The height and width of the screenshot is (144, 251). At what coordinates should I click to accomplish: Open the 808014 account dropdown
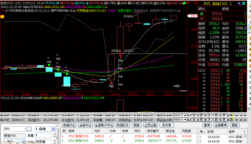coord(185,120)
